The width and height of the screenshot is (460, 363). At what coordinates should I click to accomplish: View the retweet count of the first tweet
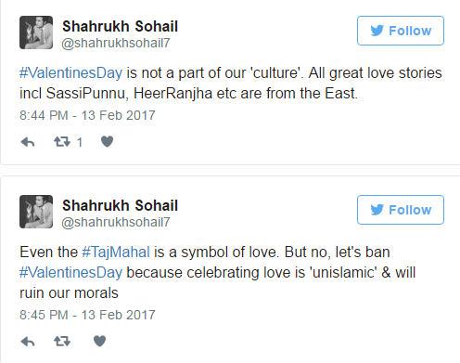point(80,142)
